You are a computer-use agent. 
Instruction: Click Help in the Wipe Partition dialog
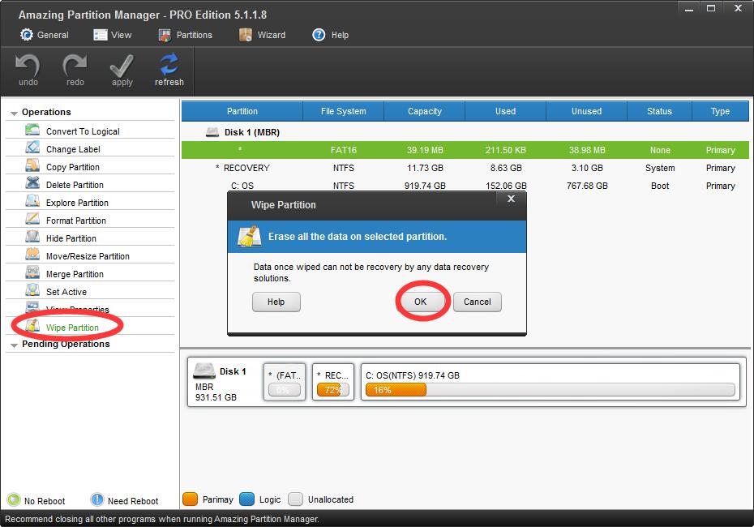pyautogui.click(x=276, y=302)
